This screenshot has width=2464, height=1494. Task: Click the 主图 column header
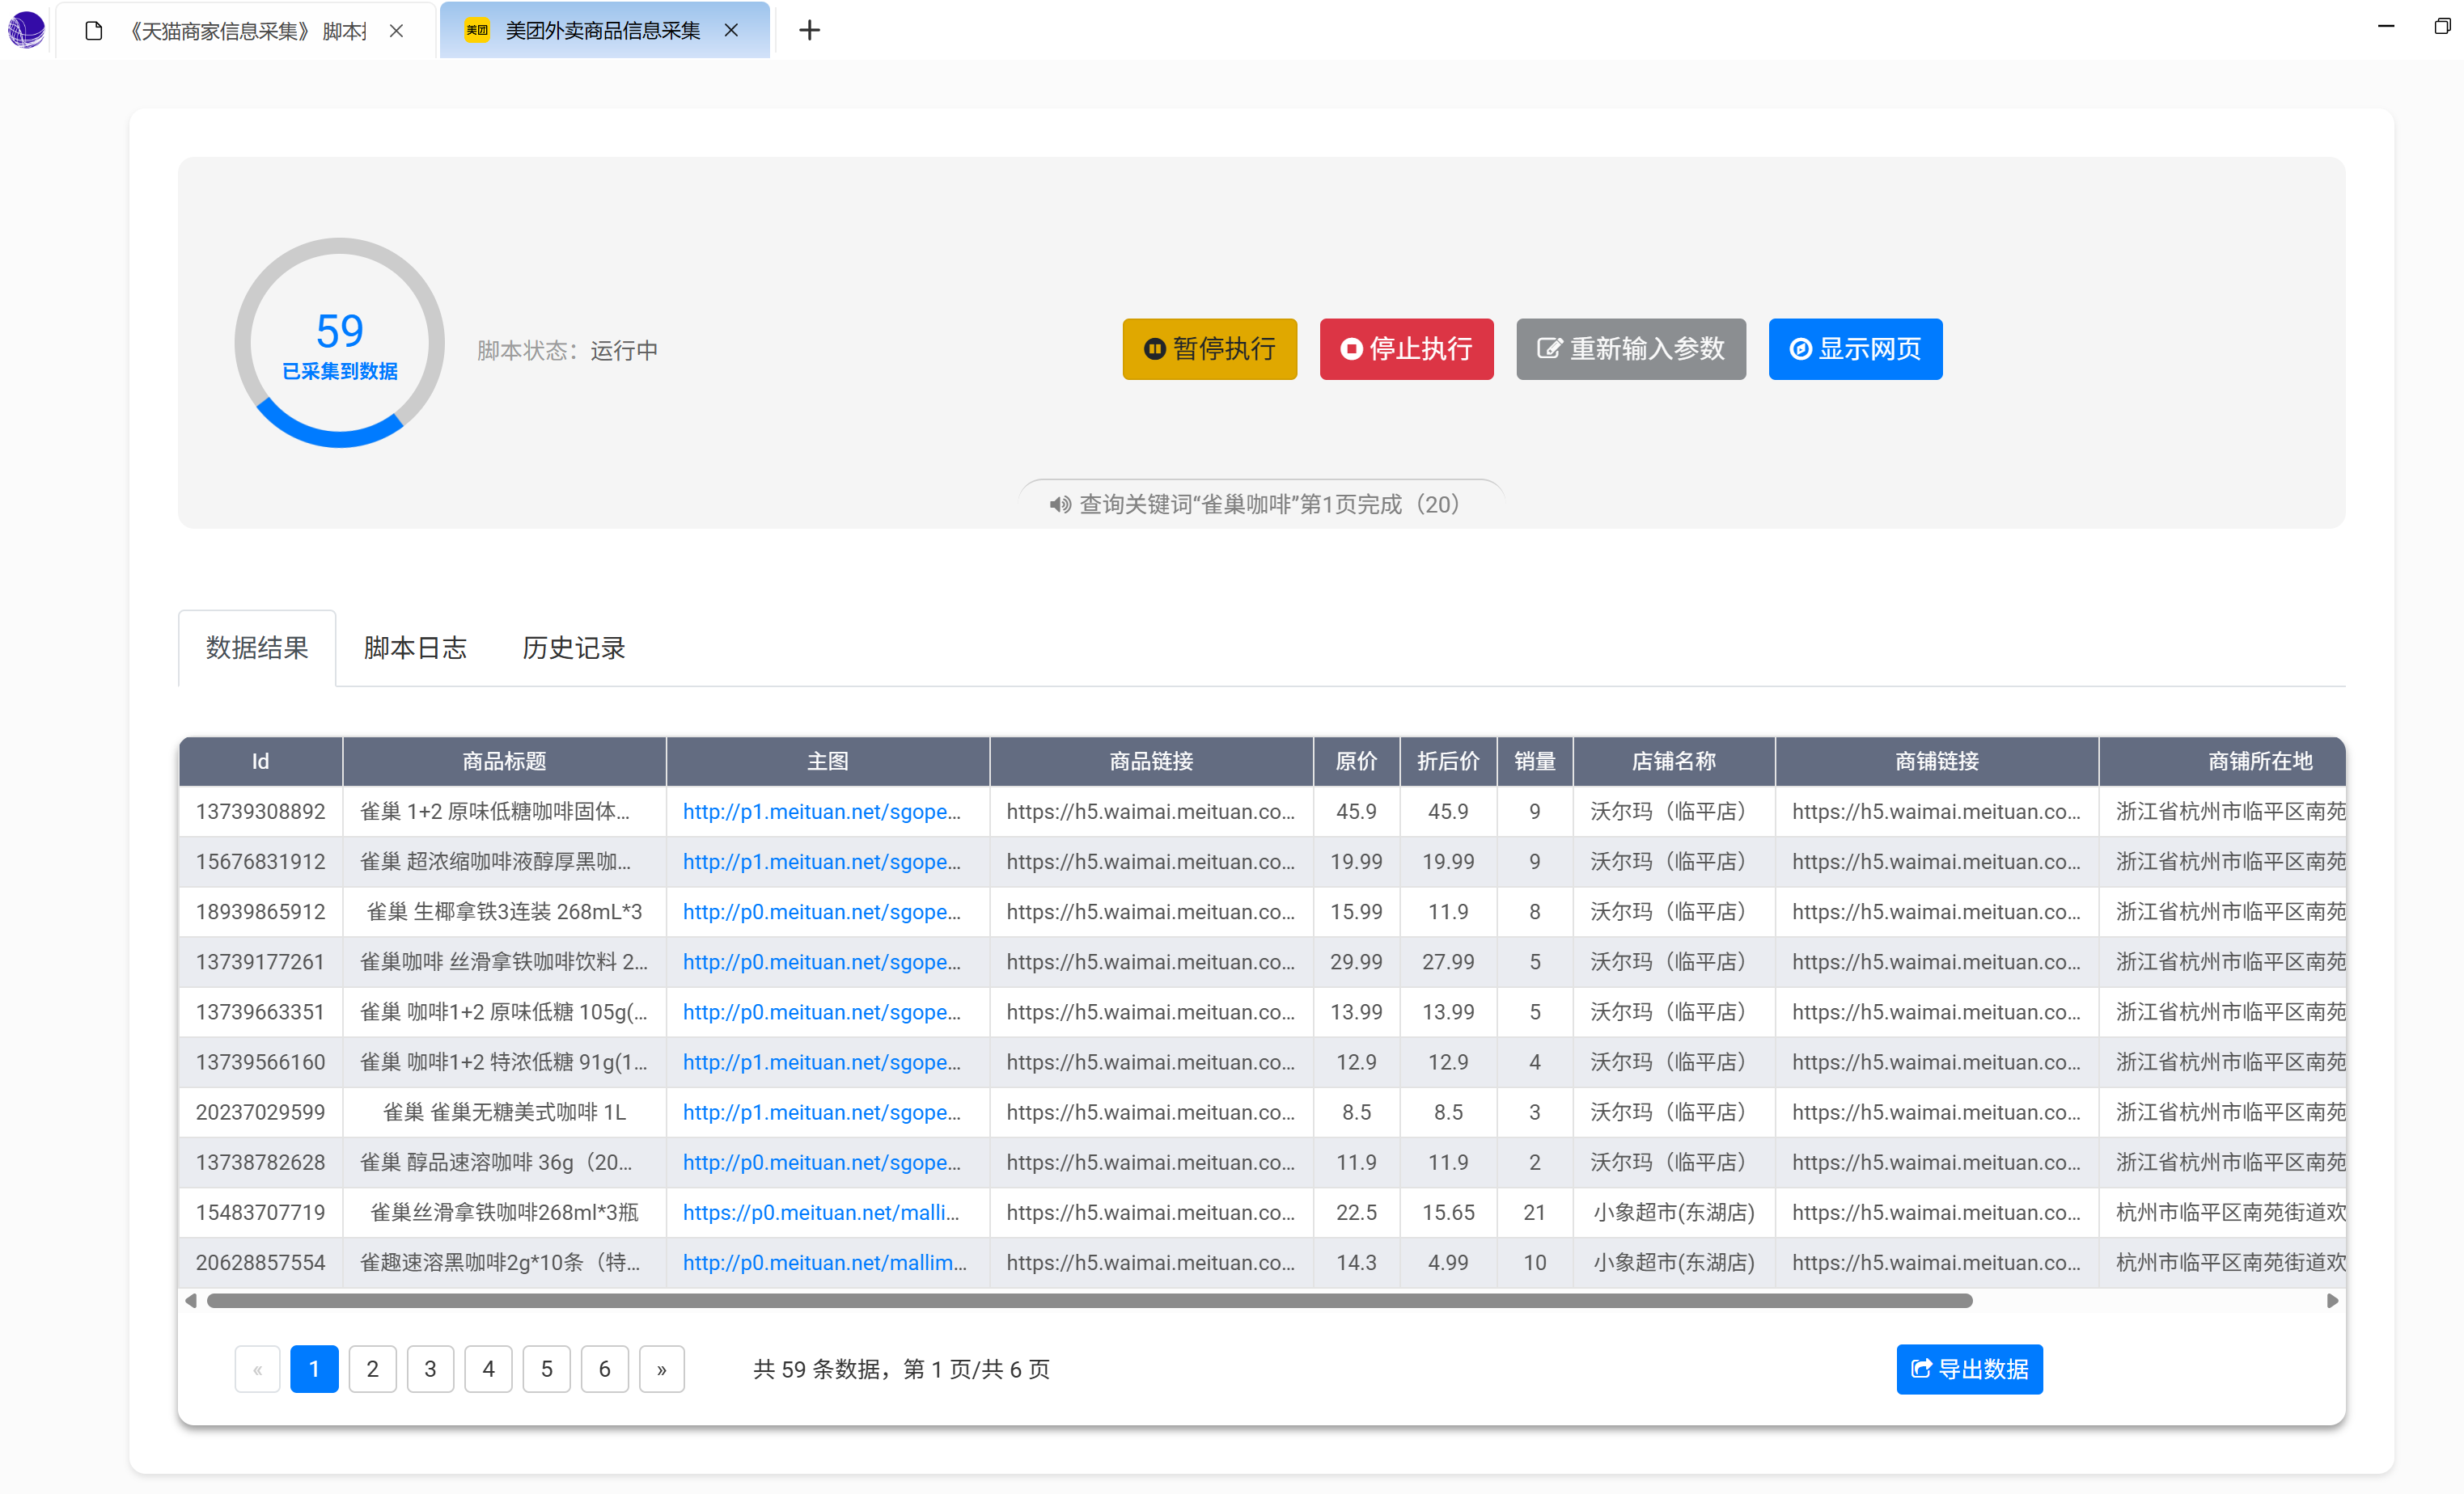[x=827, y=762]
